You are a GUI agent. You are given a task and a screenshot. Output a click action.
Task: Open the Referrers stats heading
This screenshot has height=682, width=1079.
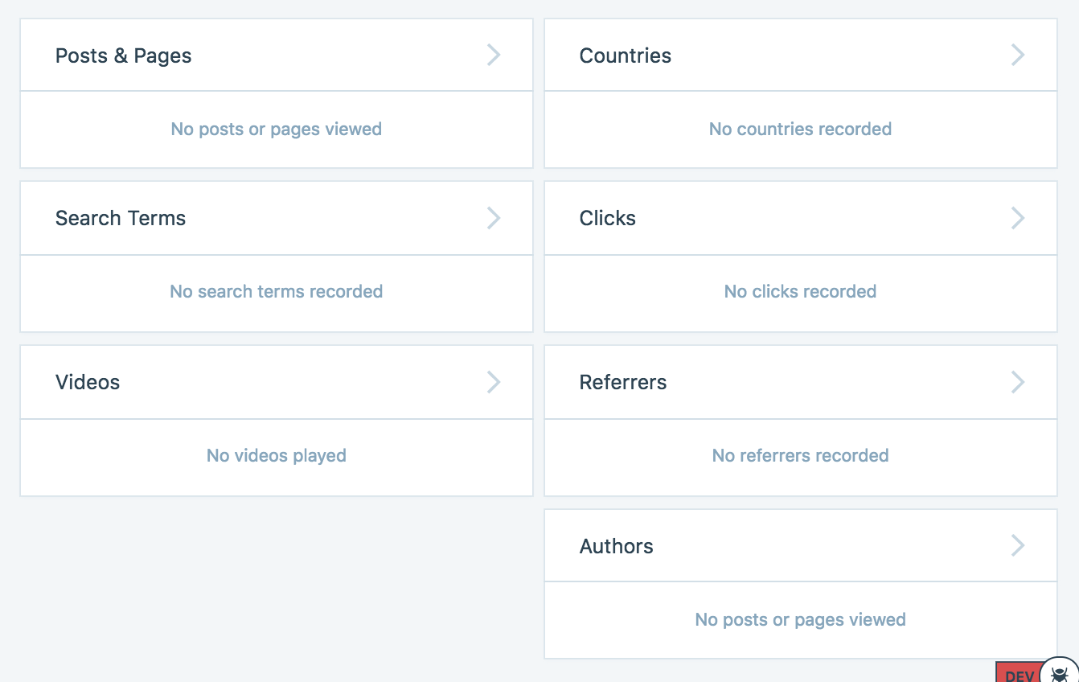pyautogui.click(x=623, y=382)
